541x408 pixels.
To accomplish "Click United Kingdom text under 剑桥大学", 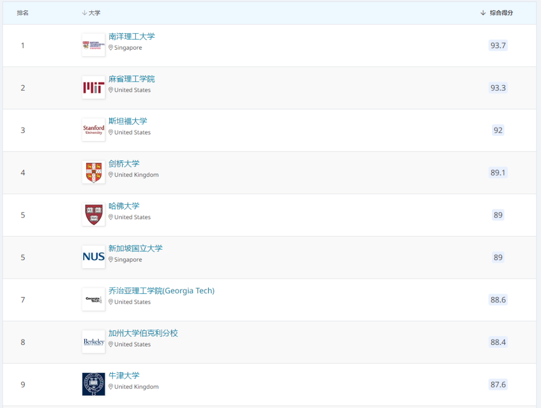I will click(x=137, y=175).
